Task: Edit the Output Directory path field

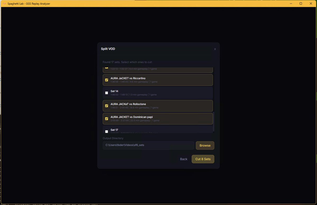Action: (x=148, y=145)
